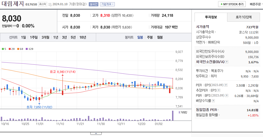Click the purple 거래량 legend marker
Image resolution: width=263 pixels, height=137 pixels.
tap(179, 112)
